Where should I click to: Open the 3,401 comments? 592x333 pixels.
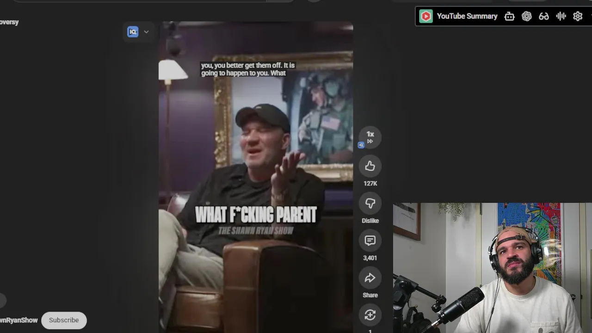370,240
